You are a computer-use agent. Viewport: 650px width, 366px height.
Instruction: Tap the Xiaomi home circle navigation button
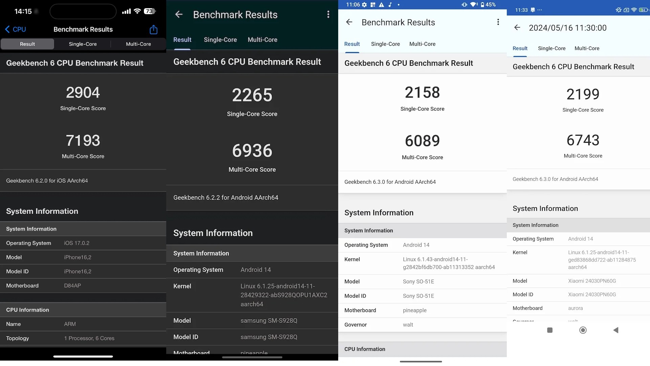click(583, 330)
